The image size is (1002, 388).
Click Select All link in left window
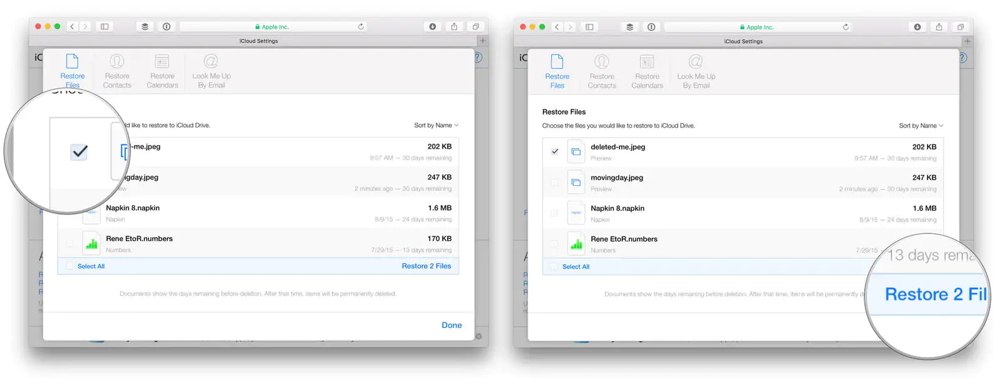click(x=91, y=266)
